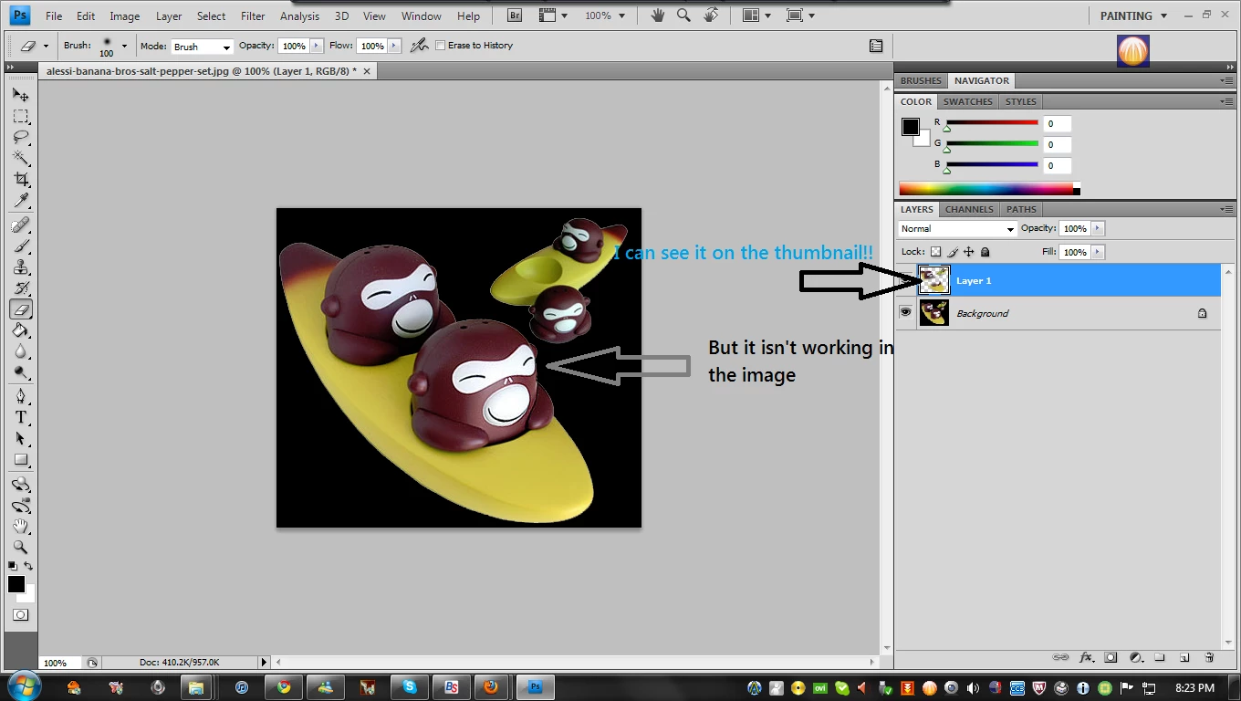Screen dimensions: 1241x701
Task: Reset default foreground and background colors
Action: pyautogui.click(x=13, y=566)
